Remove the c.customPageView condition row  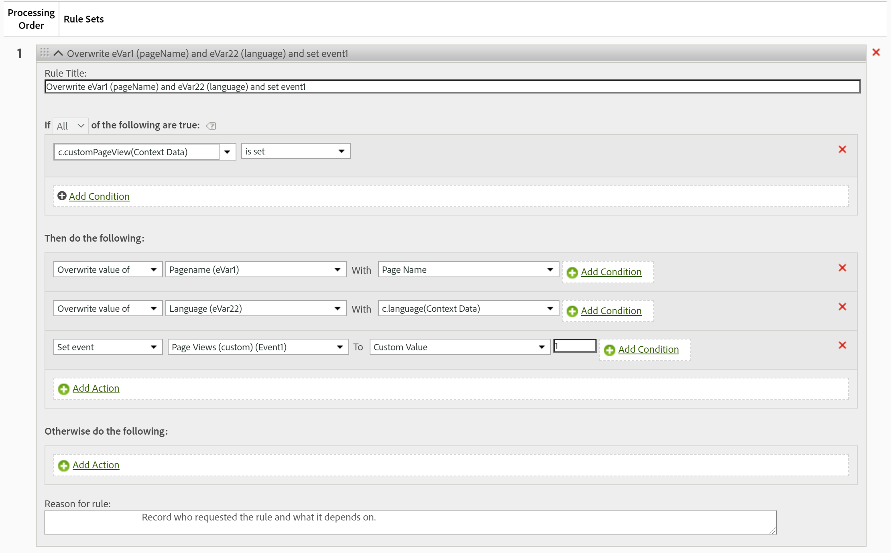click(842, 150)
